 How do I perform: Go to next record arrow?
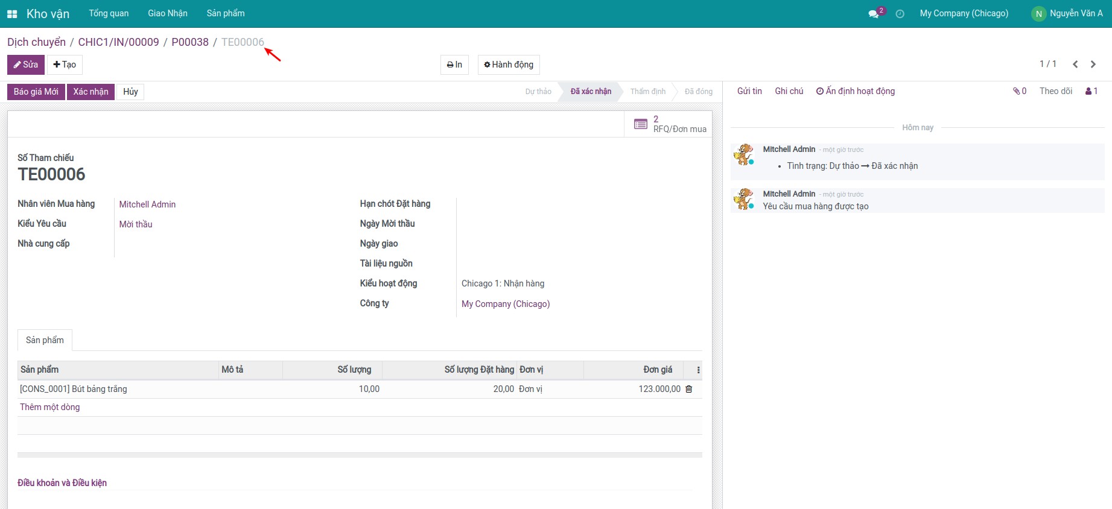(x=1093, y=64)
